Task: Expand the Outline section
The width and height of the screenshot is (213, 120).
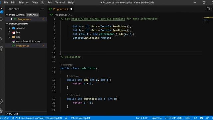Action: [x=7, y=114]
